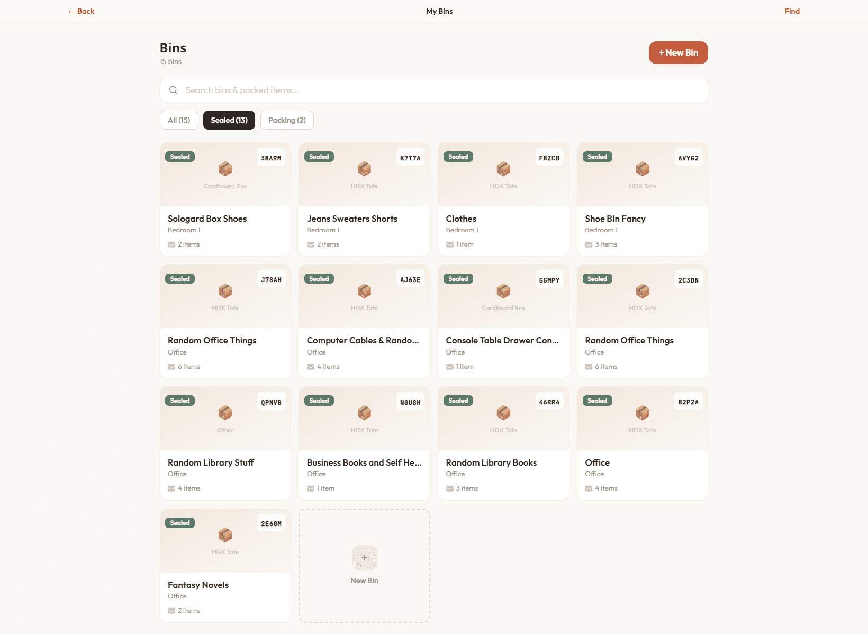
Task: Focus the search bins & packed items field
Action: [x=434, y=90]
